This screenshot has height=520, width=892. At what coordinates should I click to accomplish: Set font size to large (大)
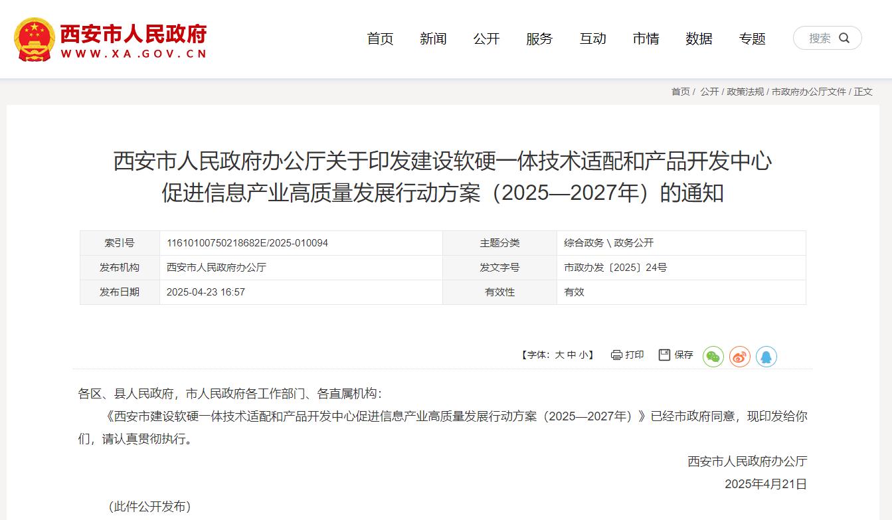pos(559,355)
